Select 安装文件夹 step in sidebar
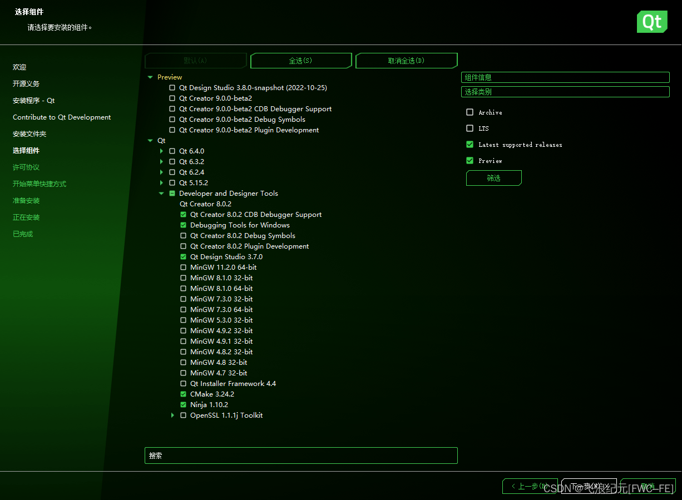 [29, 134]
